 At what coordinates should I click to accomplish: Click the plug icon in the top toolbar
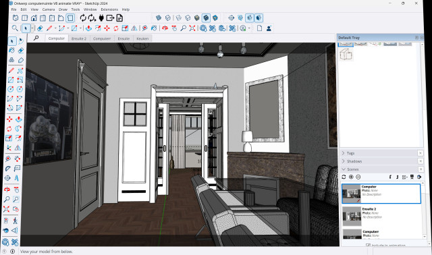pyautogui.click(x=101, y=18)
